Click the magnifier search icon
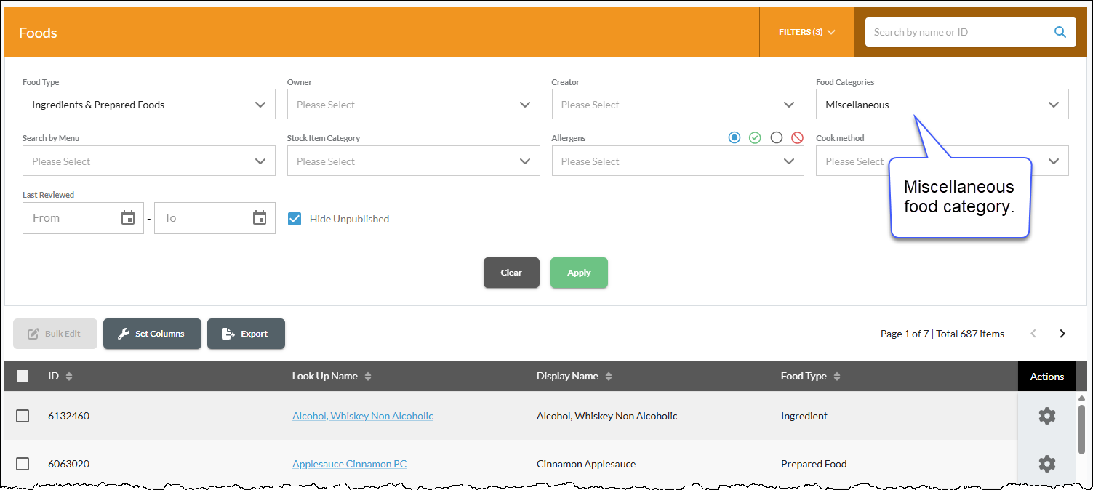Viewport: 1093px width, 490px height. pos(1060,32)
